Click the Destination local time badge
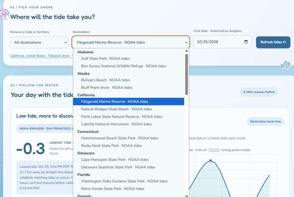Screen dimensions: 294x197 pos(266,121)
